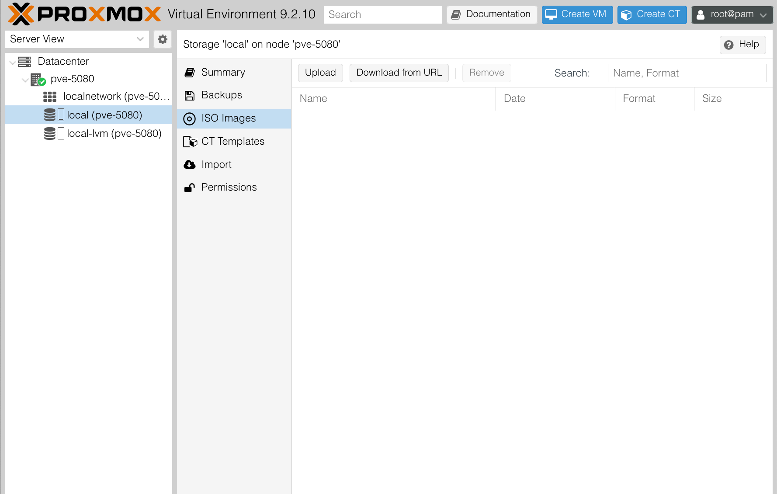This screenshot has height=494, width=777.
Task: Open the Server View settings gear
Action: [163, 39]
